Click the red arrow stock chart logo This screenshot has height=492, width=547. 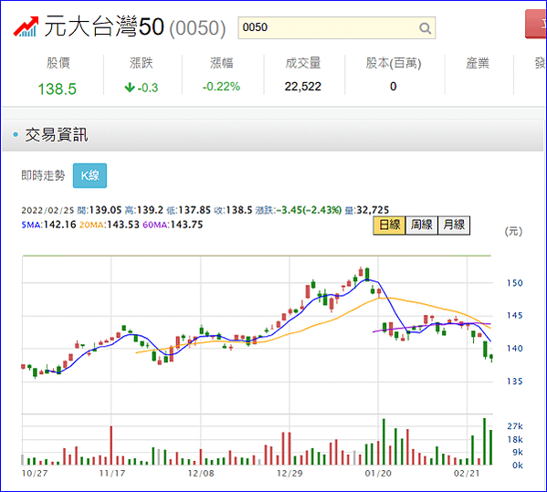[x=26, y=26]
